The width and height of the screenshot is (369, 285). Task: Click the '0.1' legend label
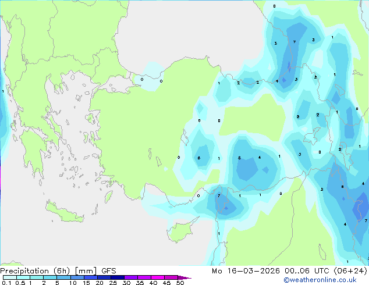[6, 283]
